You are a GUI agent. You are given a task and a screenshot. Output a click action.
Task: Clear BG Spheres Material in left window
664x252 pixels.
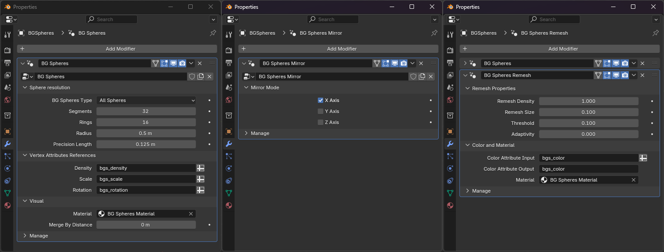191,214
